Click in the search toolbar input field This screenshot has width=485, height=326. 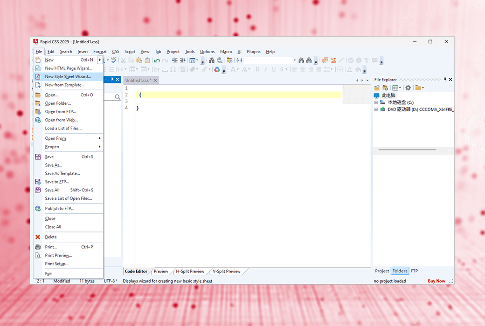[268, 60]
